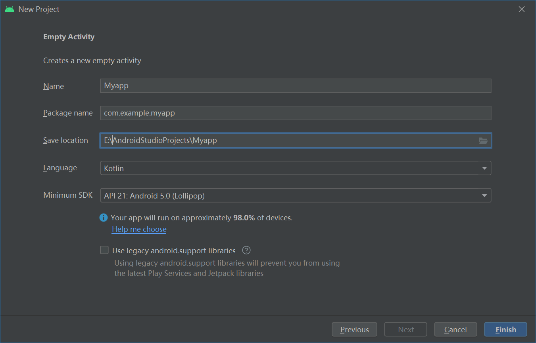The image size is (536, 343).
Task: Click the Language label
Action: pos(60,168)
